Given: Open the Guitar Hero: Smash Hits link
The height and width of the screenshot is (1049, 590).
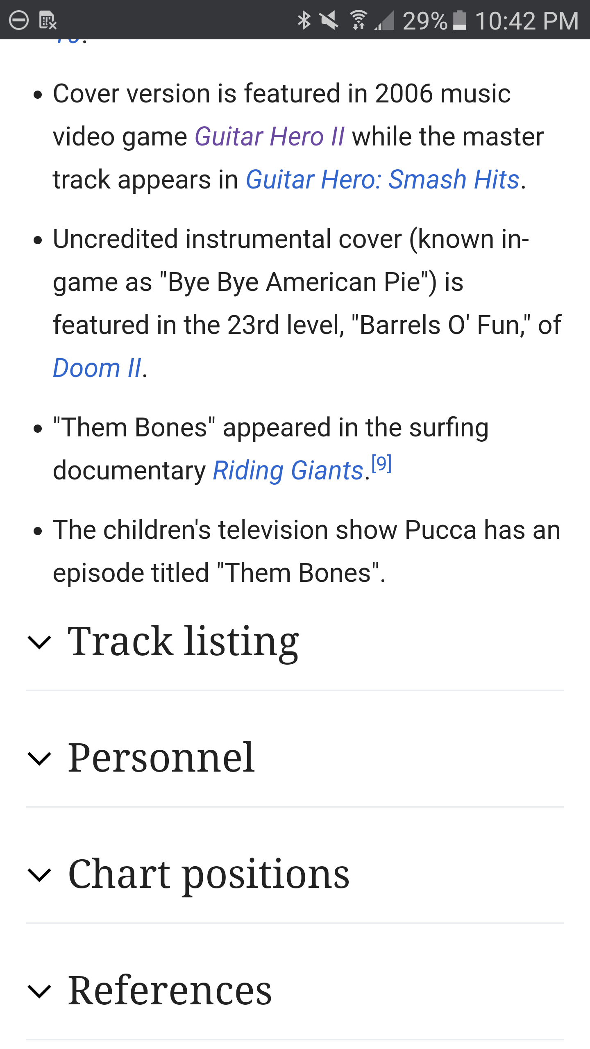Looking at the screenshot, I should (382, 179).
